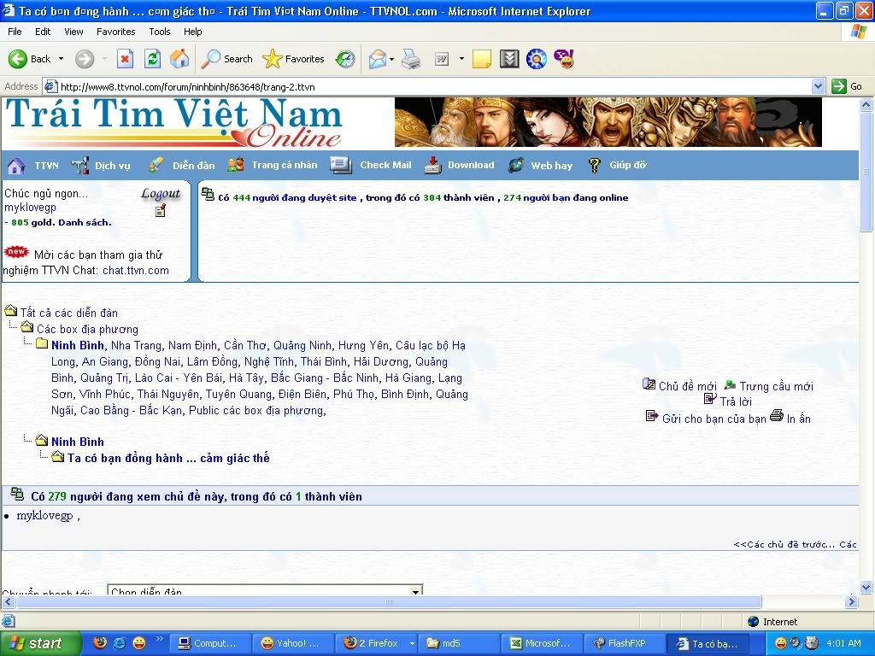
Task: Open Trang cá nhân in site navigation
Action: [x=284, y=165]
